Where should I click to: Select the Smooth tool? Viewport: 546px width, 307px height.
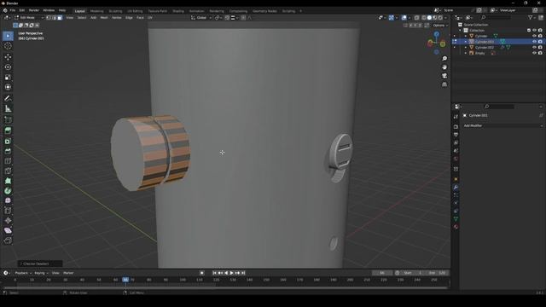(8, 200)
